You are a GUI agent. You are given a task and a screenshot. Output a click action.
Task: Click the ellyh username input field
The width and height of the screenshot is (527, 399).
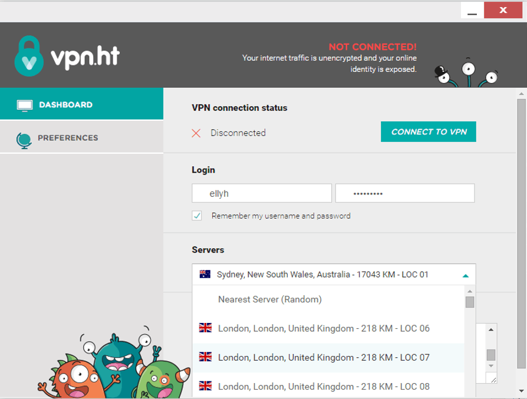point(262,193)
